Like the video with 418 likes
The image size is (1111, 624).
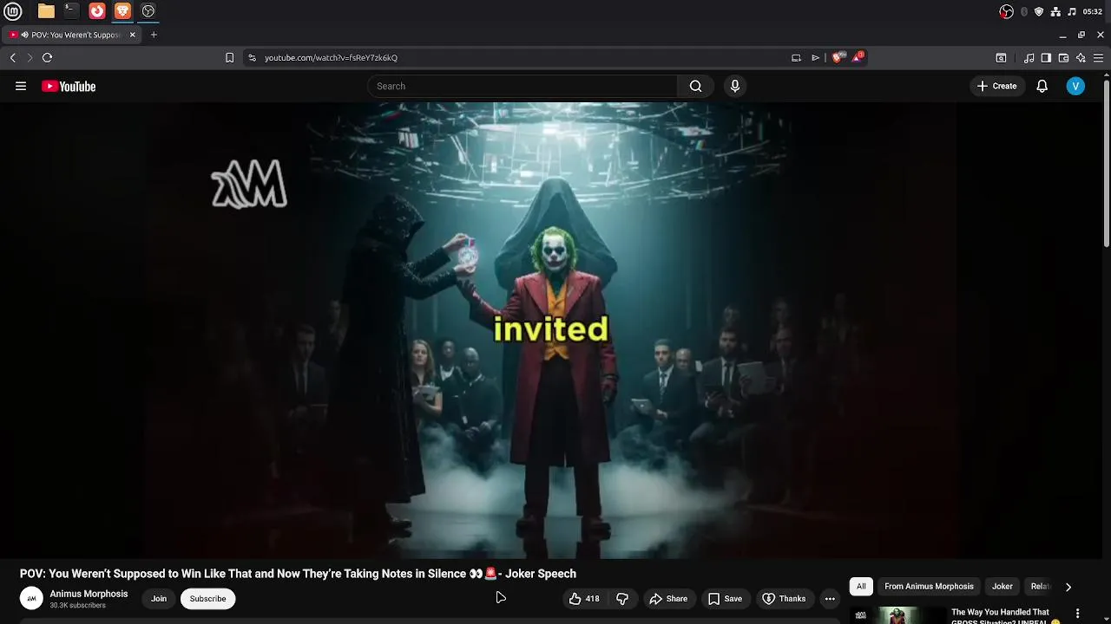(584, 599)
